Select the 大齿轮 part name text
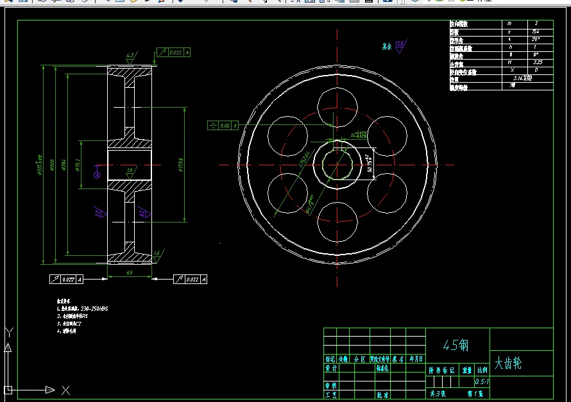The image size is (571, 402). click(x=507, y=363)
